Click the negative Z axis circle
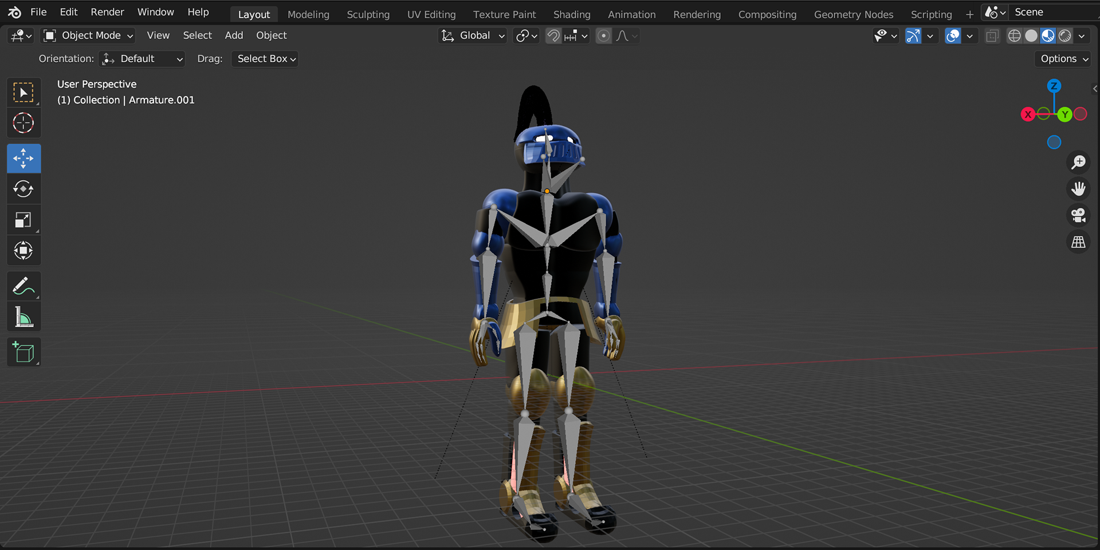Screen dimensions: 1100x550 coord(1054,143)
